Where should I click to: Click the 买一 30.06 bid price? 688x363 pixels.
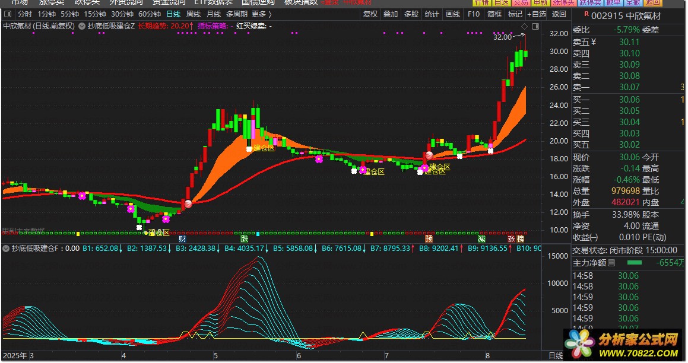point(629,100)
